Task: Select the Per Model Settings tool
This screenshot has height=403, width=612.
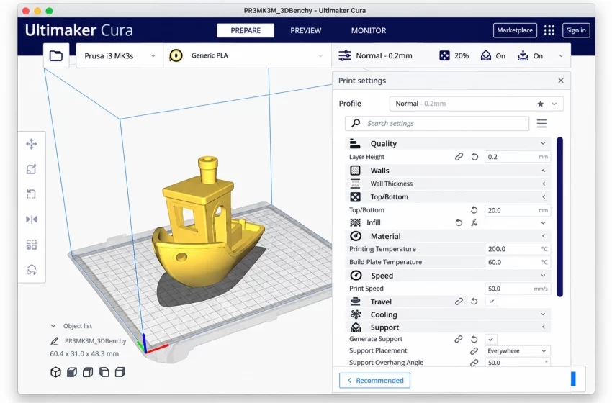Action: [32, 245]
